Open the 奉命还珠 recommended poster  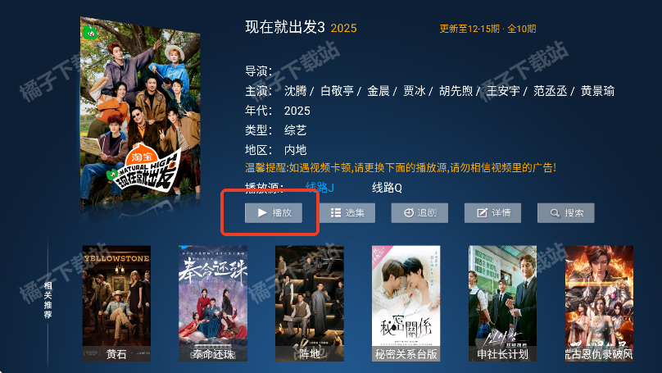click(x=213, y=303)
